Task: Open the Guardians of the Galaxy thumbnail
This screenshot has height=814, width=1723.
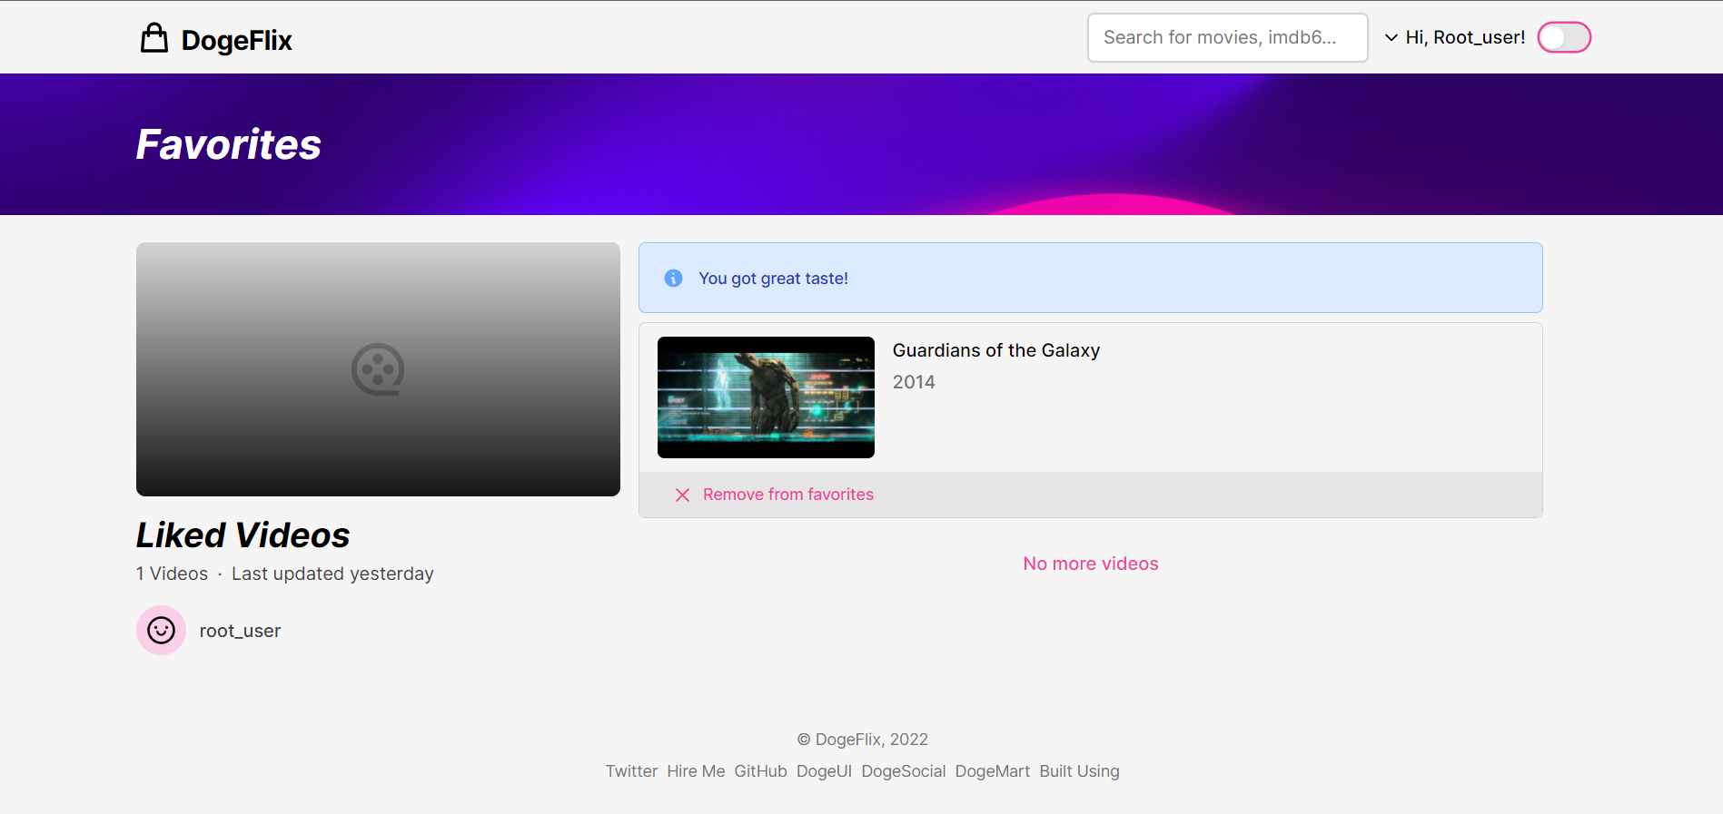Action: pos(766,397)
